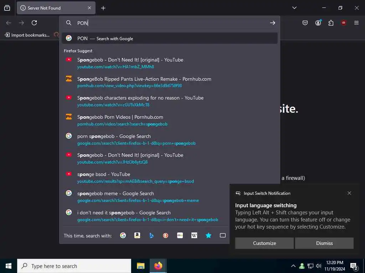Search open Tabs using the tab icon
Screen dimensions: 365x273
pyautogui.click(x=223, y=235)
